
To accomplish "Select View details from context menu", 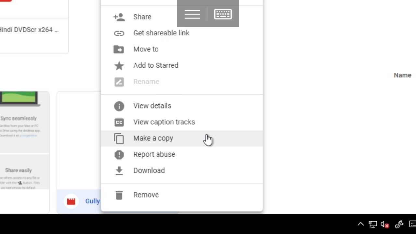I will click(182, 106).
